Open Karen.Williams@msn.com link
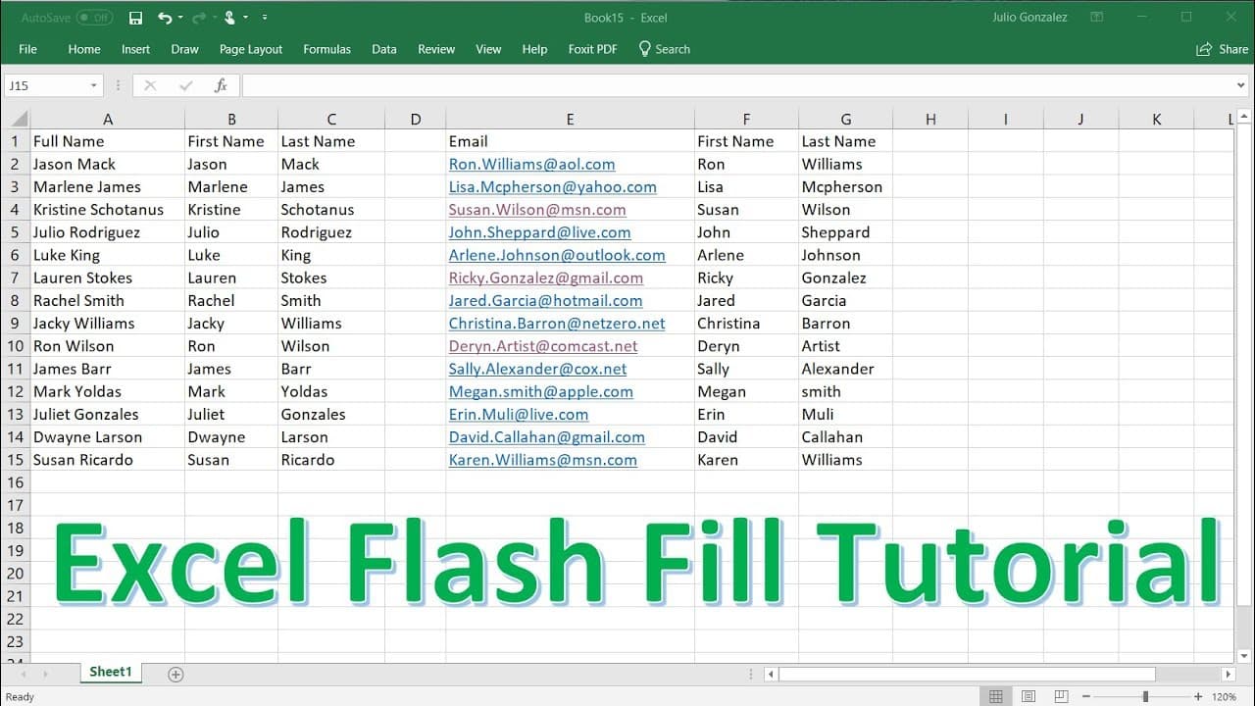 pyautogui.click(x=543, y=460)
